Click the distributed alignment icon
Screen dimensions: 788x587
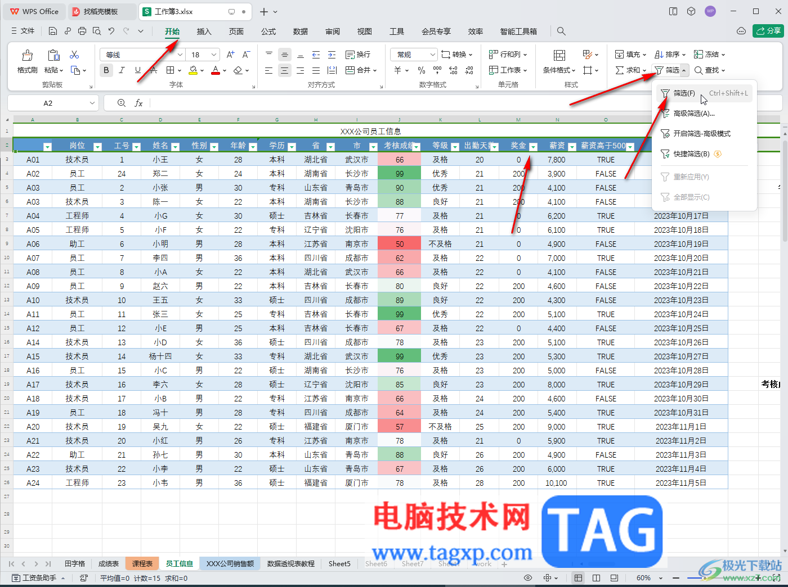coord(332,70)
